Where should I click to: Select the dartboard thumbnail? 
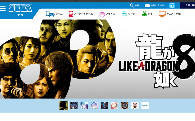(x=125, y=106)
